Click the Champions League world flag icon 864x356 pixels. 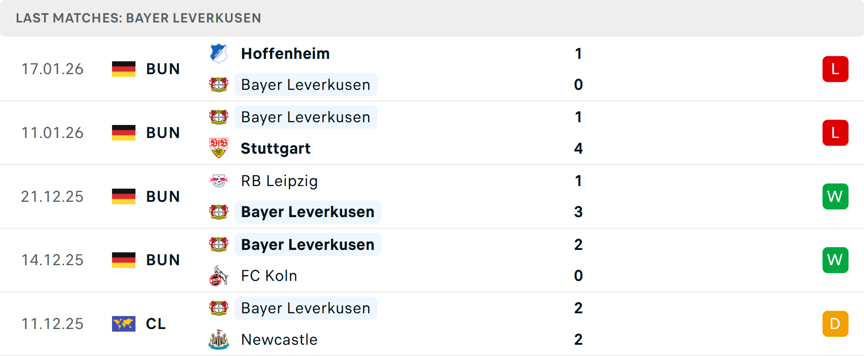point(124,324)
